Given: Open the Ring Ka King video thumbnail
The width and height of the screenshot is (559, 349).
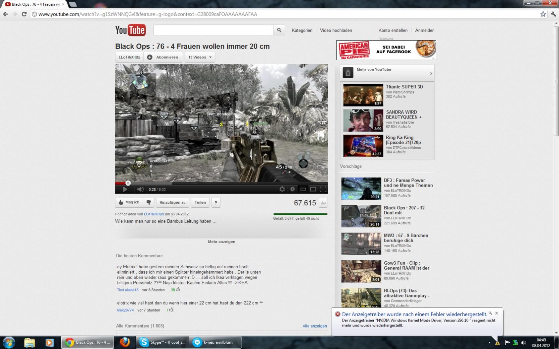Looking at the screenshot, I should pos(363,146).
